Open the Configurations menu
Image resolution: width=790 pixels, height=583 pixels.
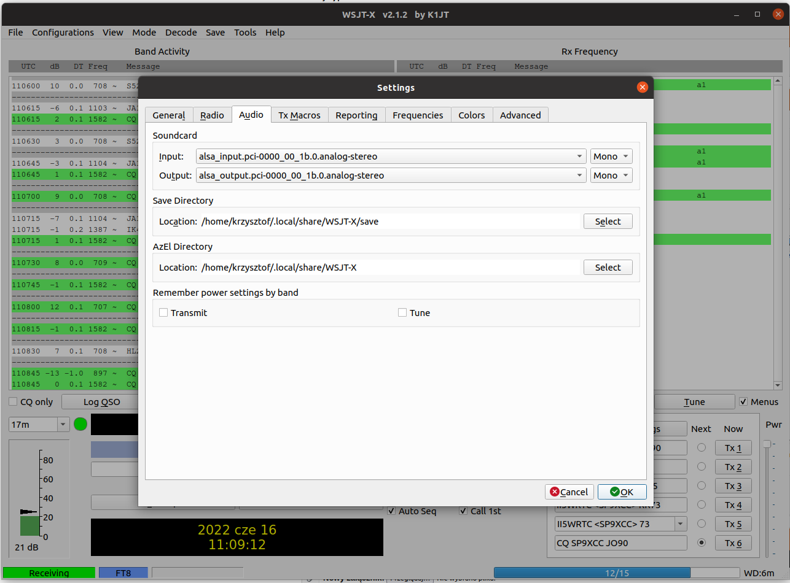coord(63,33)
